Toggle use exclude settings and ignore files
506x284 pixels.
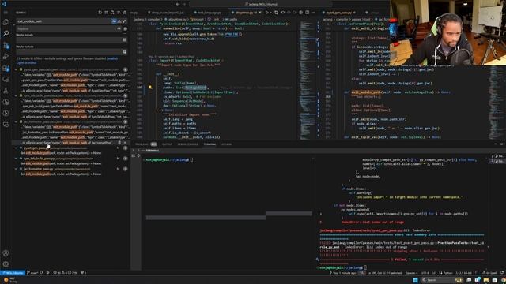tap(125, 52)
